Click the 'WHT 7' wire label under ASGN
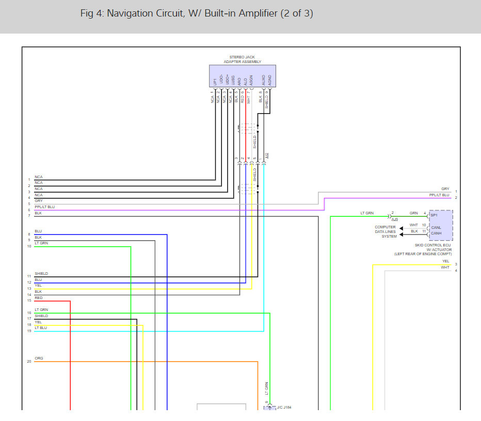This screenshot has height=421, width=481. [248, 97]
